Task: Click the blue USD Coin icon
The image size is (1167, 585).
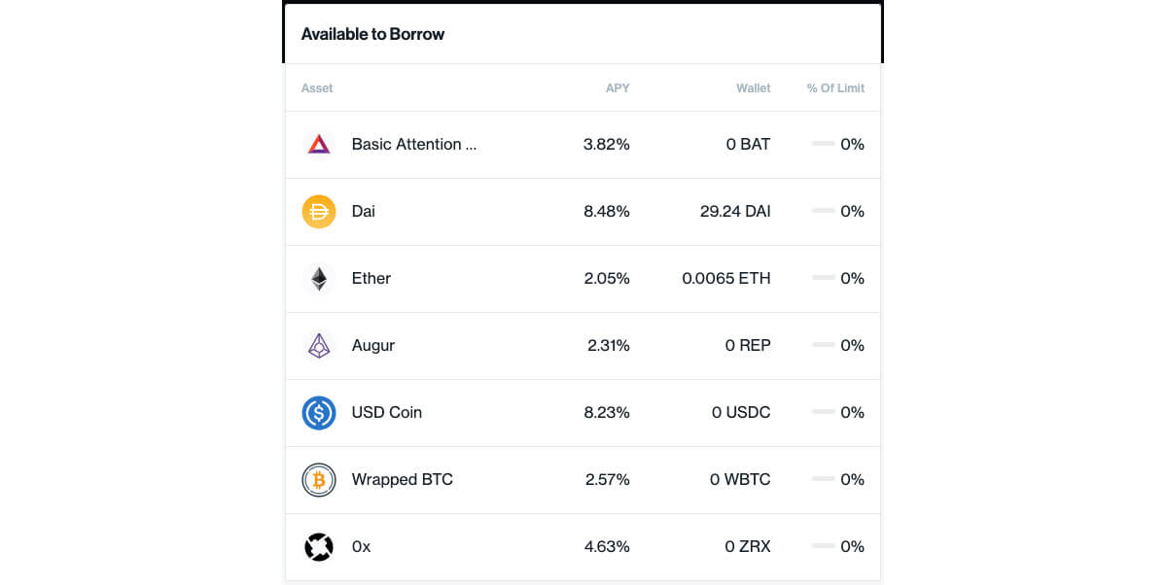Action: 319,413
